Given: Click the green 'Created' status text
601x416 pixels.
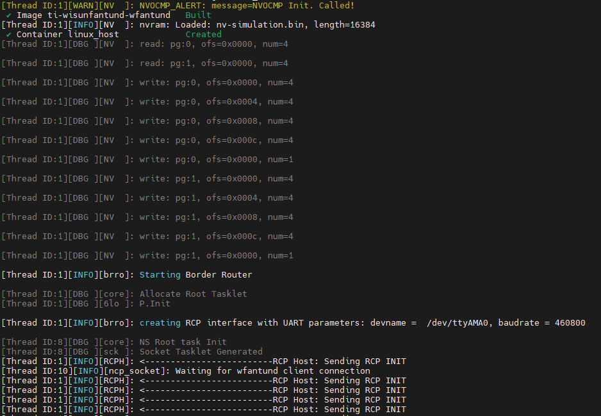Looking at the screenshot, I should tap(203, 34).
